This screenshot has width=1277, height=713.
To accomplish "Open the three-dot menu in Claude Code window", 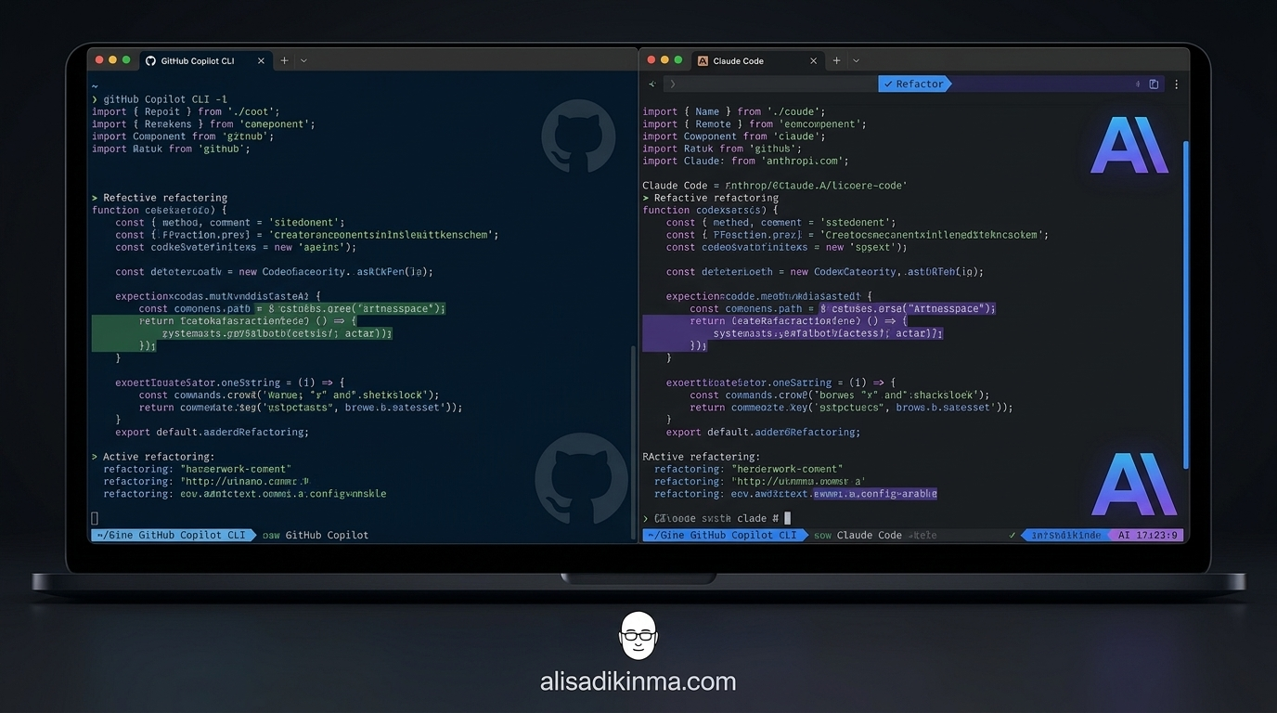I will pos(1176,84).
